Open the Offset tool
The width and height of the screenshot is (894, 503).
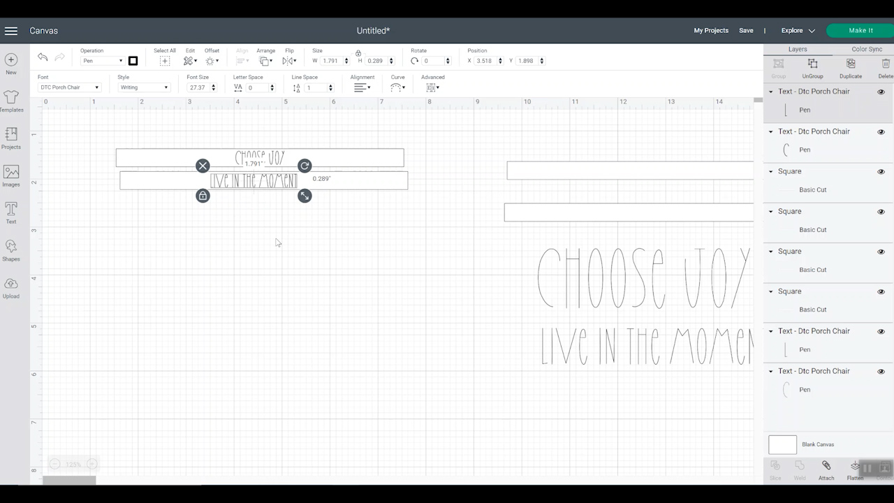(212, 61)
